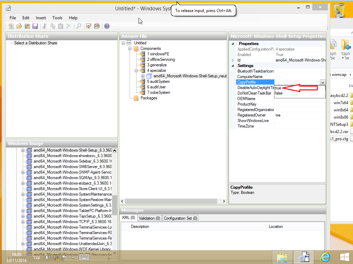Collapse the Untitled root node
The width and height of the screenshot is (353, 264).
123,43
